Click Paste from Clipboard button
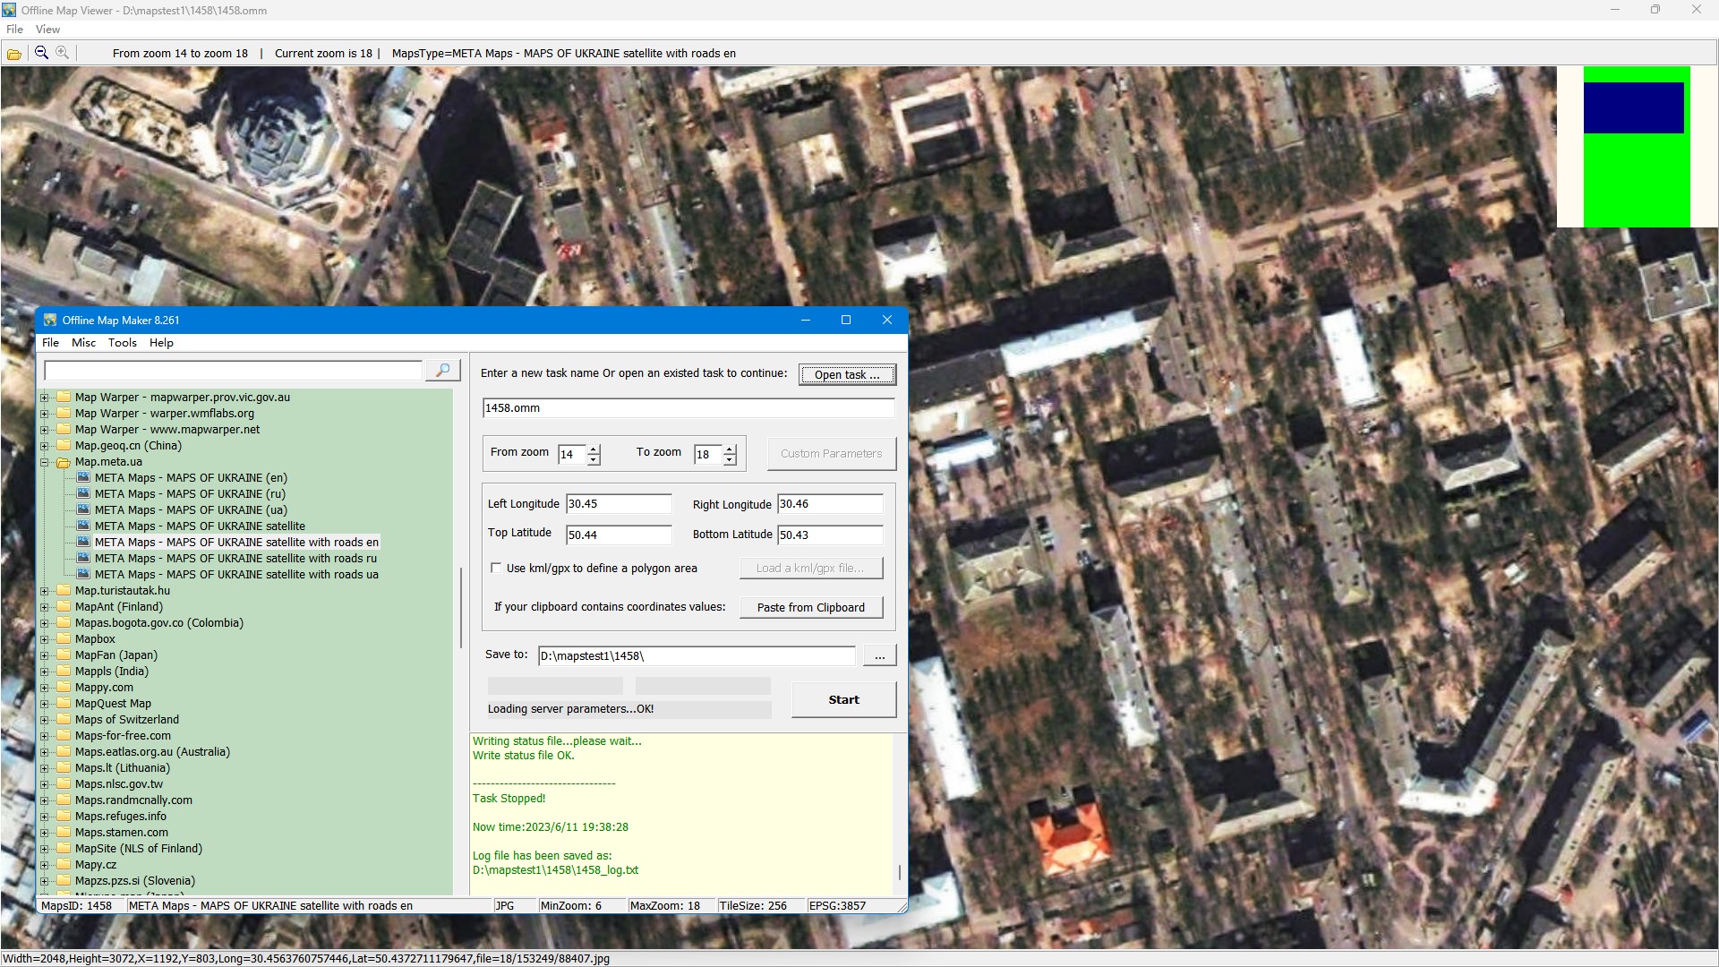 pos(810,608)
